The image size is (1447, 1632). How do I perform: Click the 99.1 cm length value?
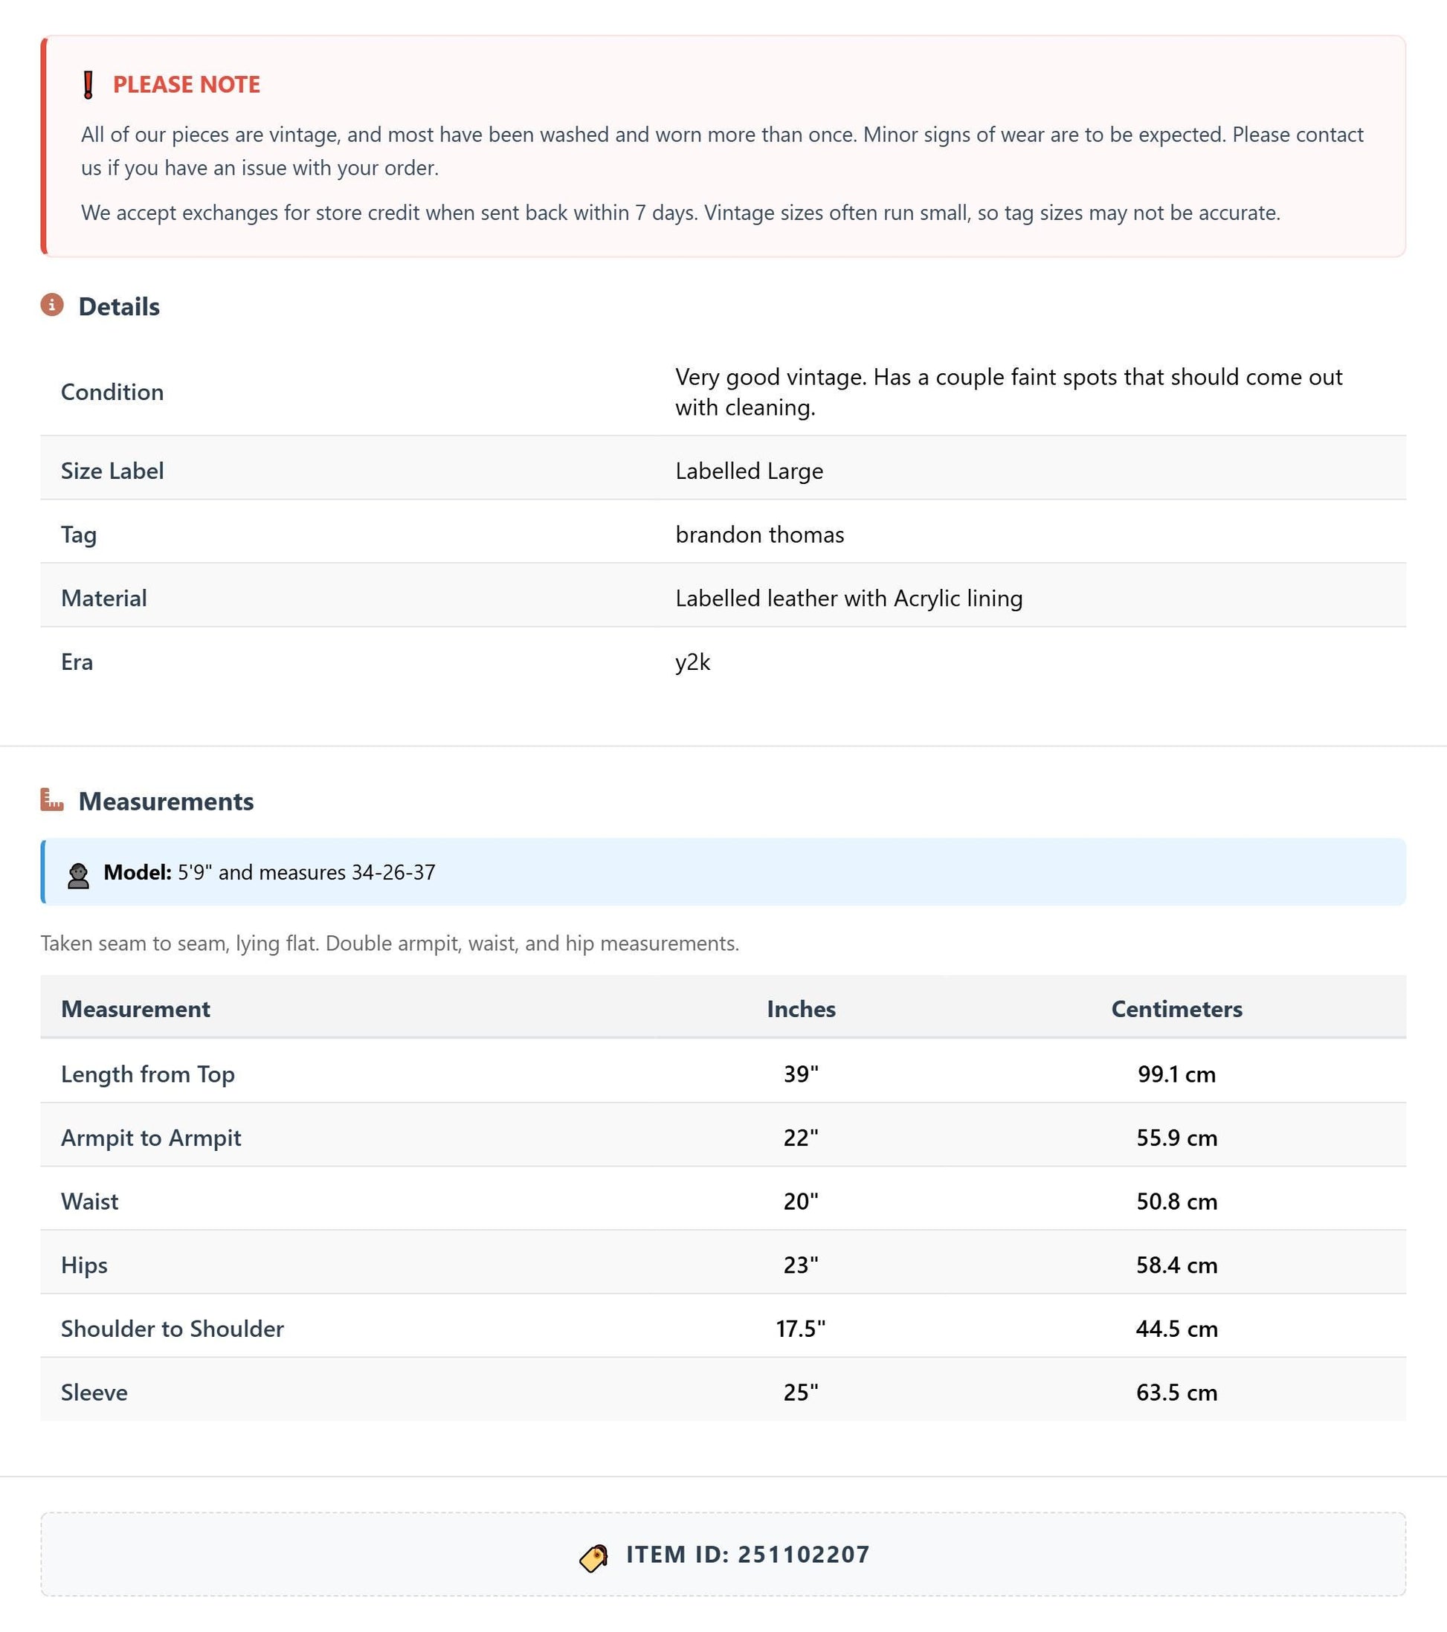(x=1176, y=1074)
